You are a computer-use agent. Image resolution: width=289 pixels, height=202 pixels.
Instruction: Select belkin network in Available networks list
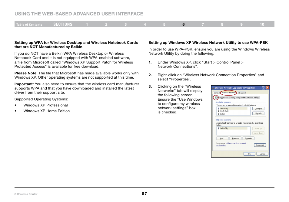click(222, 114)
